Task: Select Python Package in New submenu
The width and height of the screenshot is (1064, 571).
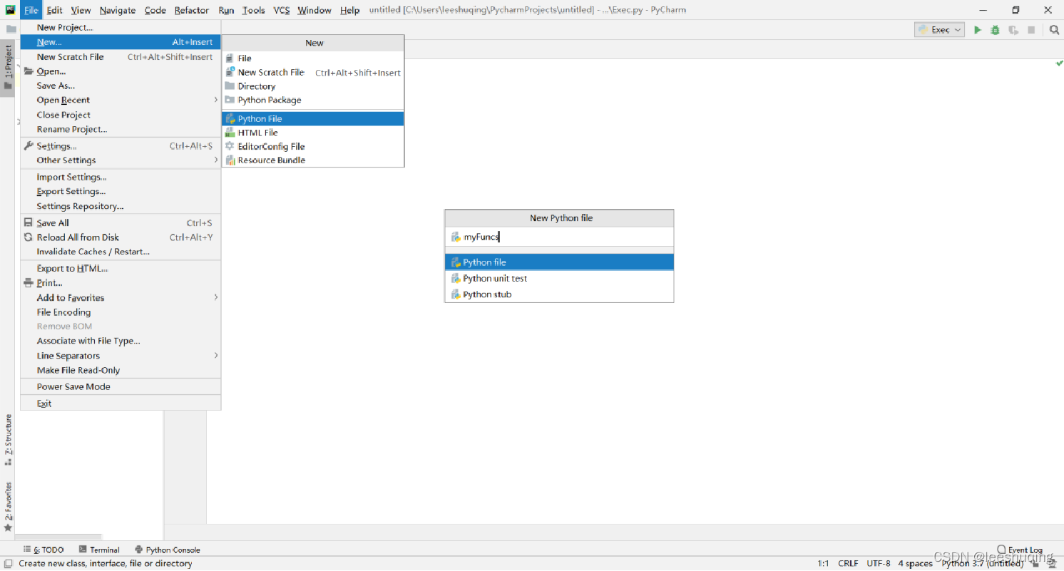Action: [313, 100]
